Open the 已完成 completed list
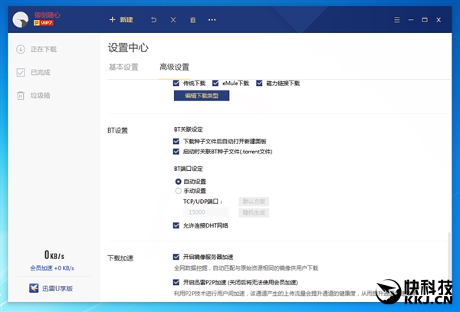Viewport: 460px width, 312px height. (33, 72)
